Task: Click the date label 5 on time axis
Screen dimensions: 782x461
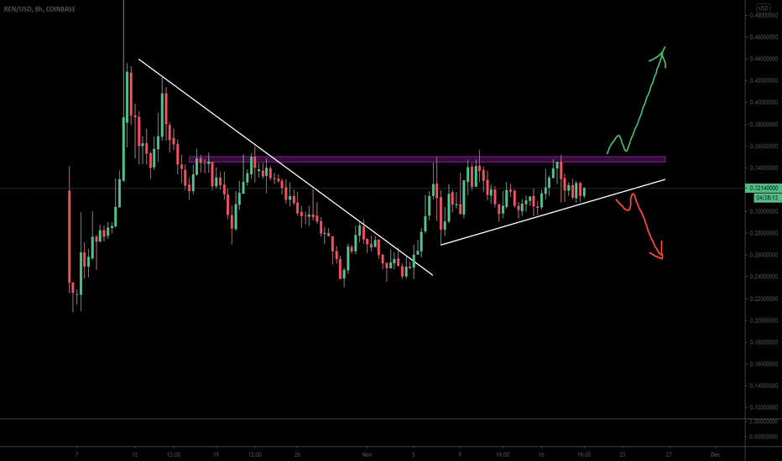Action: tap(414, 454)
